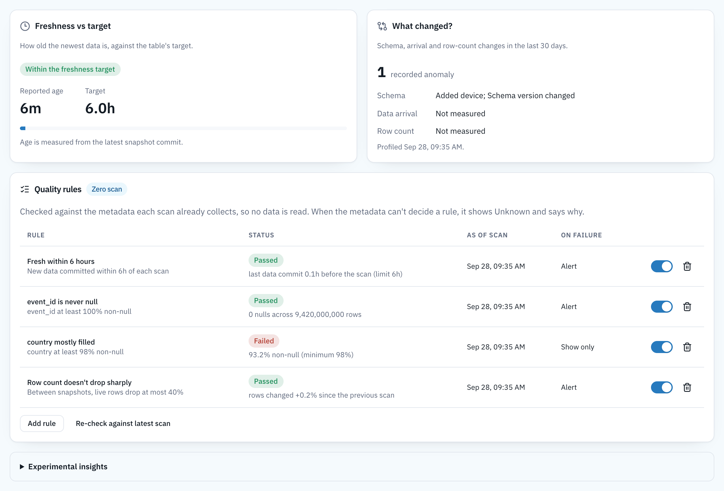Click Added device; Schema version changed text
This screenshot has height=491, width=724.
[x=505, y=95]
